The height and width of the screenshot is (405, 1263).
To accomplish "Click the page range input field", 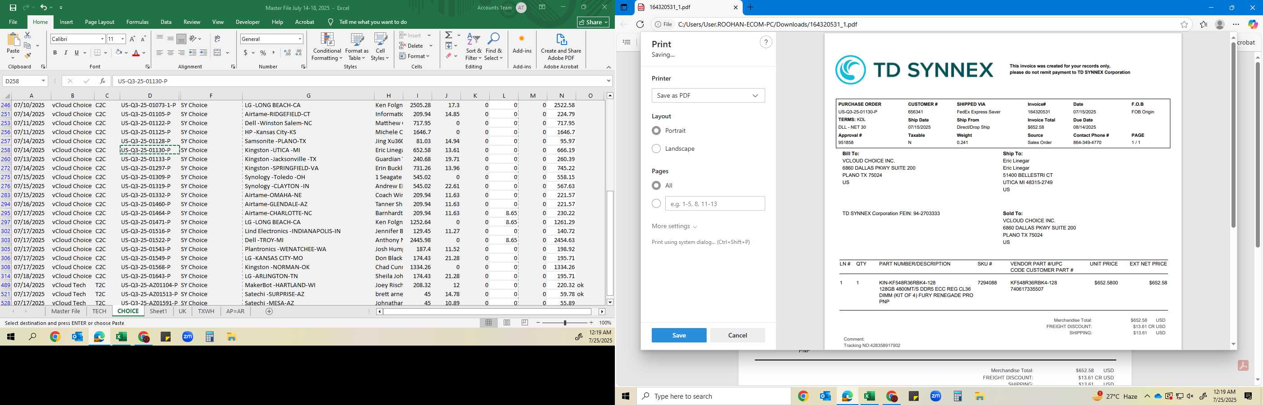I will (715, 203).
